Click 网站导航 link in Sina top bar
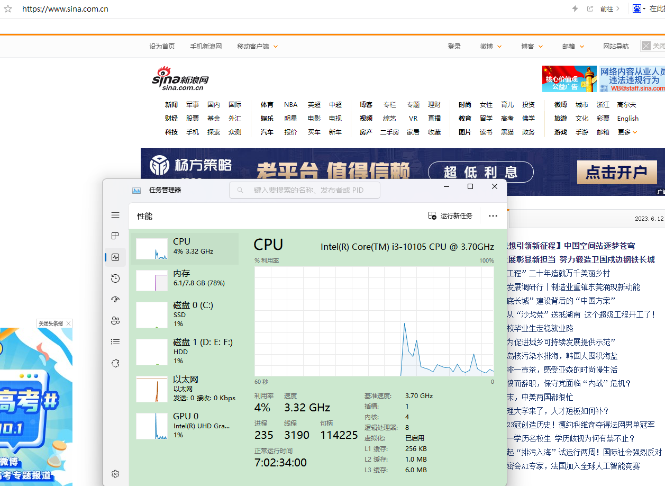The image size is (665, 486). [x=616, y=47]
